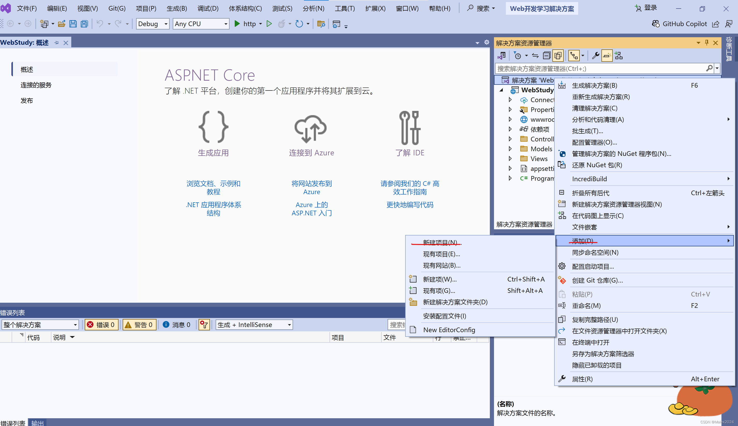The image size is (738, 426).
Task: Click Start Without Debugging outline play icon
Action: point(269,24)
